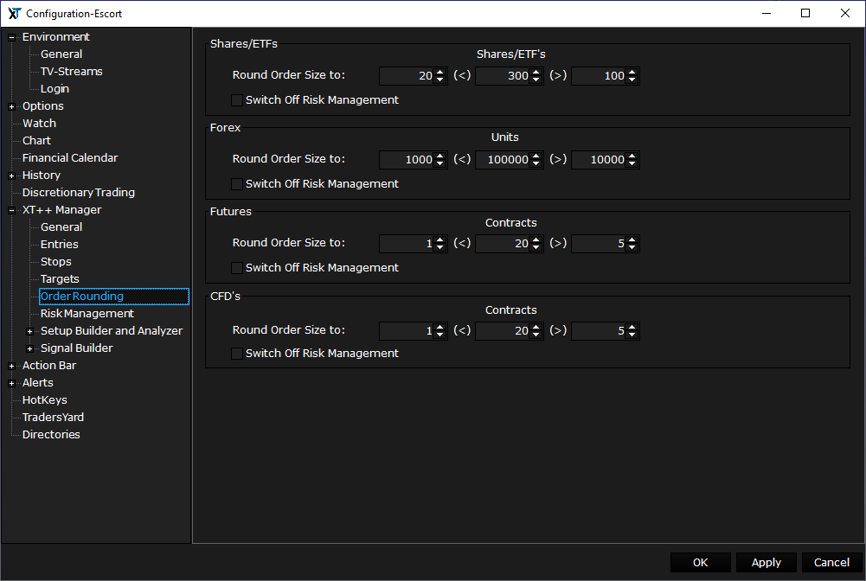This screenshot has width=866, height=581.
Task: Increase Forex upper rounding value 10000
Action: (x=632, y=156)
